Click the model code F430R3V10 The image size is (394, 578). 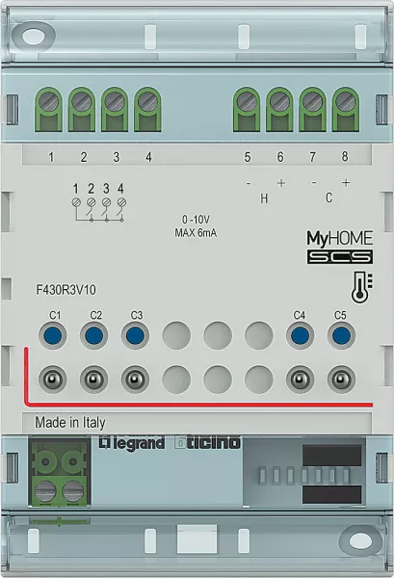(x=66, y=290)
